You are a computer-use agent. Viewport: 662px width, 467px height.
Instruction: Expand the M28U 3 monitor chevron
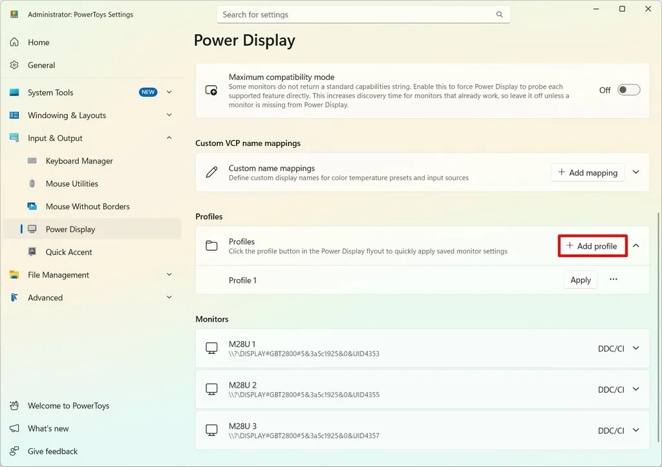[x=636, y=430]
